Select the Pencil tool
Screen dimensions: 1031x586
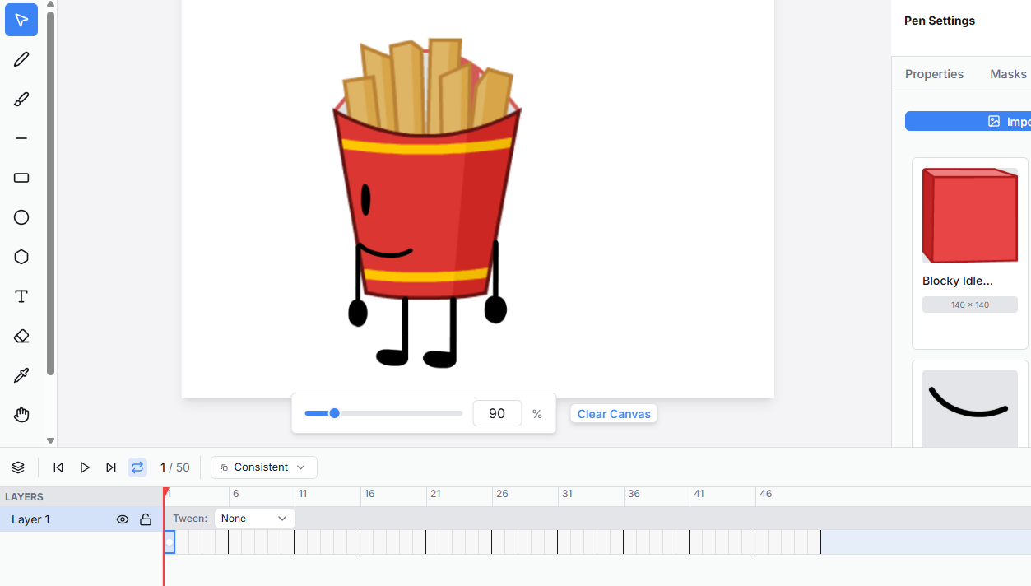(x=21, y=59)
